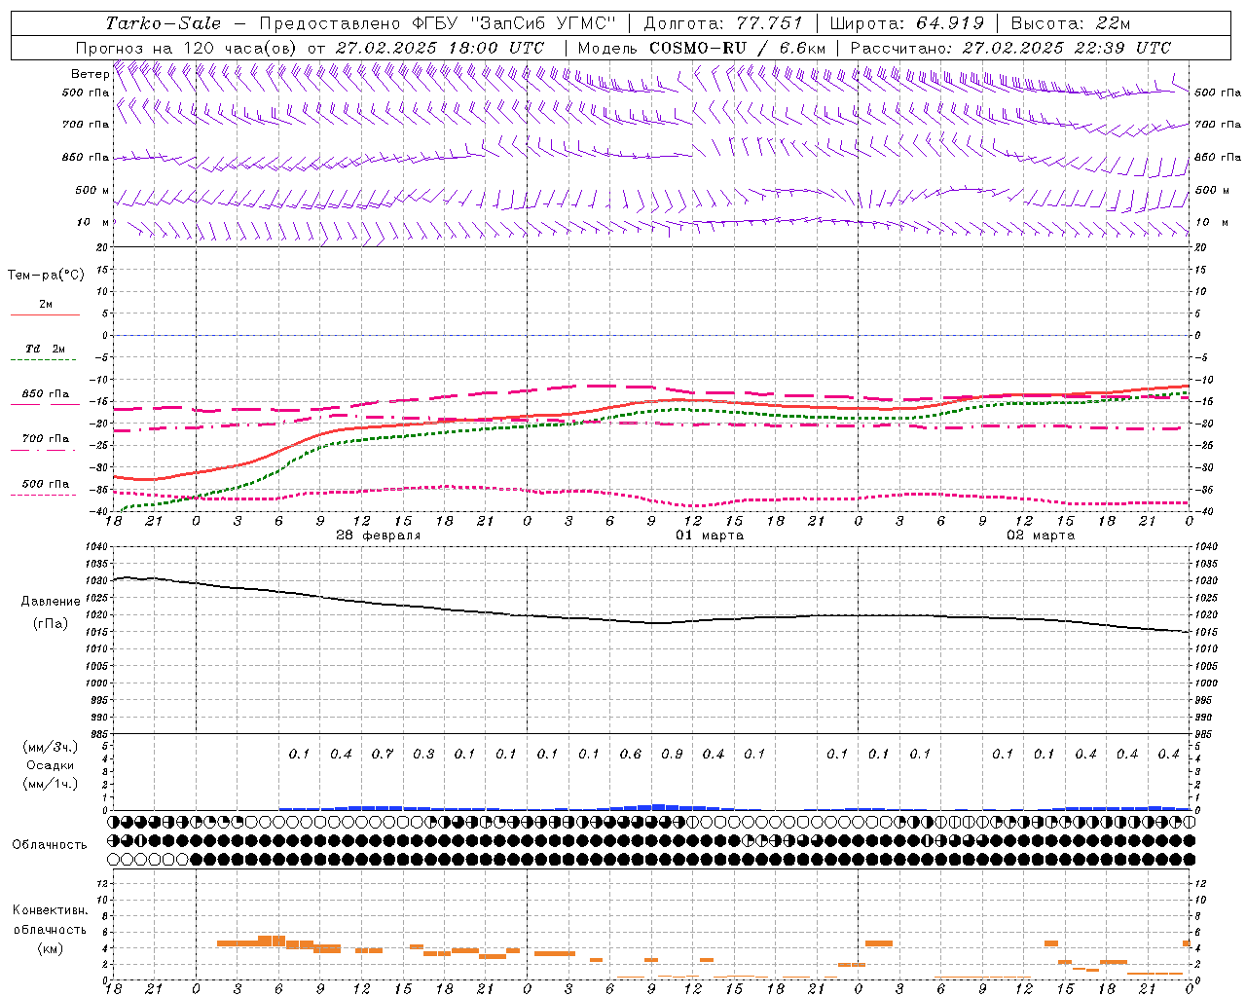The width and height of the screenshot is (1246, 997).
Task: Click the (мм/3ч.) precipitation unit label
Action: (51, 747)
